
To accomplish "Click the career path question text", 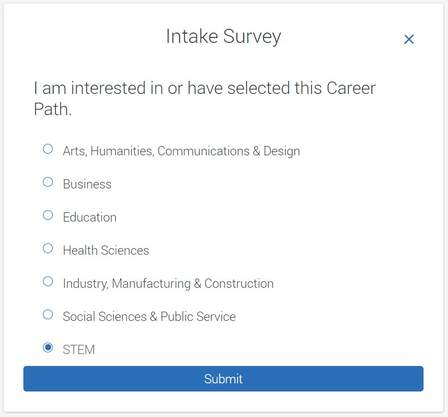I will tap(204, 99).
